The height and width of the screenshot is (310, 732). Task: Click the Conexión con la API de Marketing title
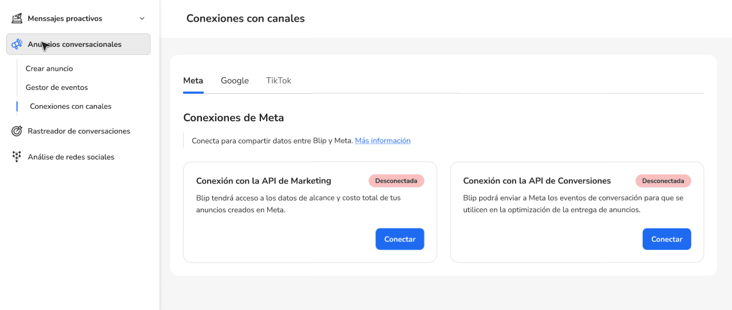pos(263,181)
